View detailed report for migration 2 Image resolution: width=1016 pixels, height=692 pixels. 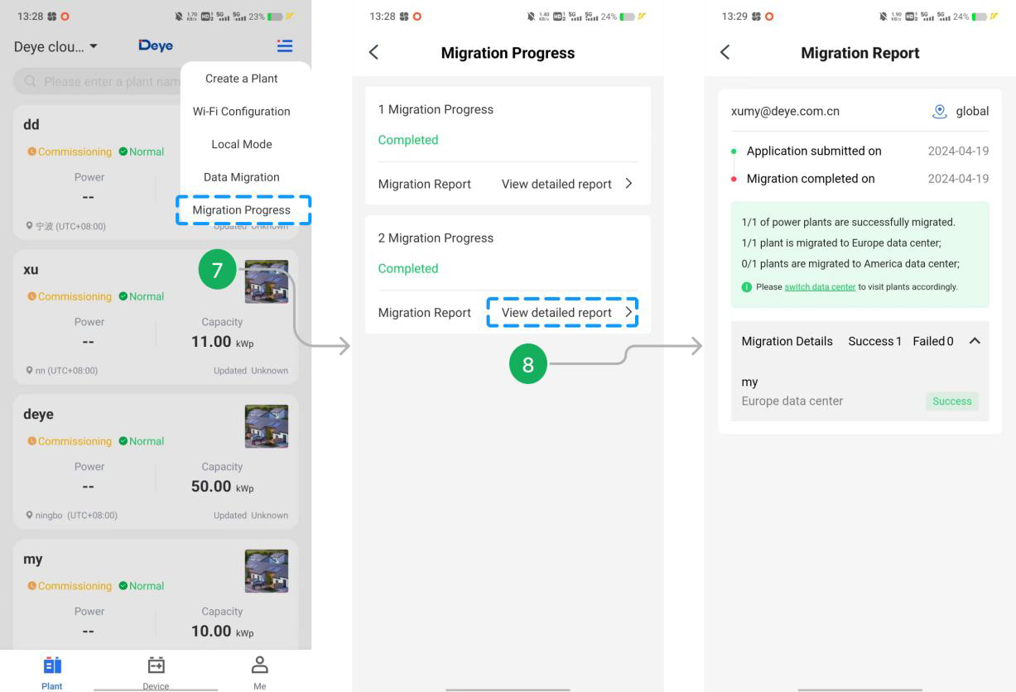pos(563,312)
